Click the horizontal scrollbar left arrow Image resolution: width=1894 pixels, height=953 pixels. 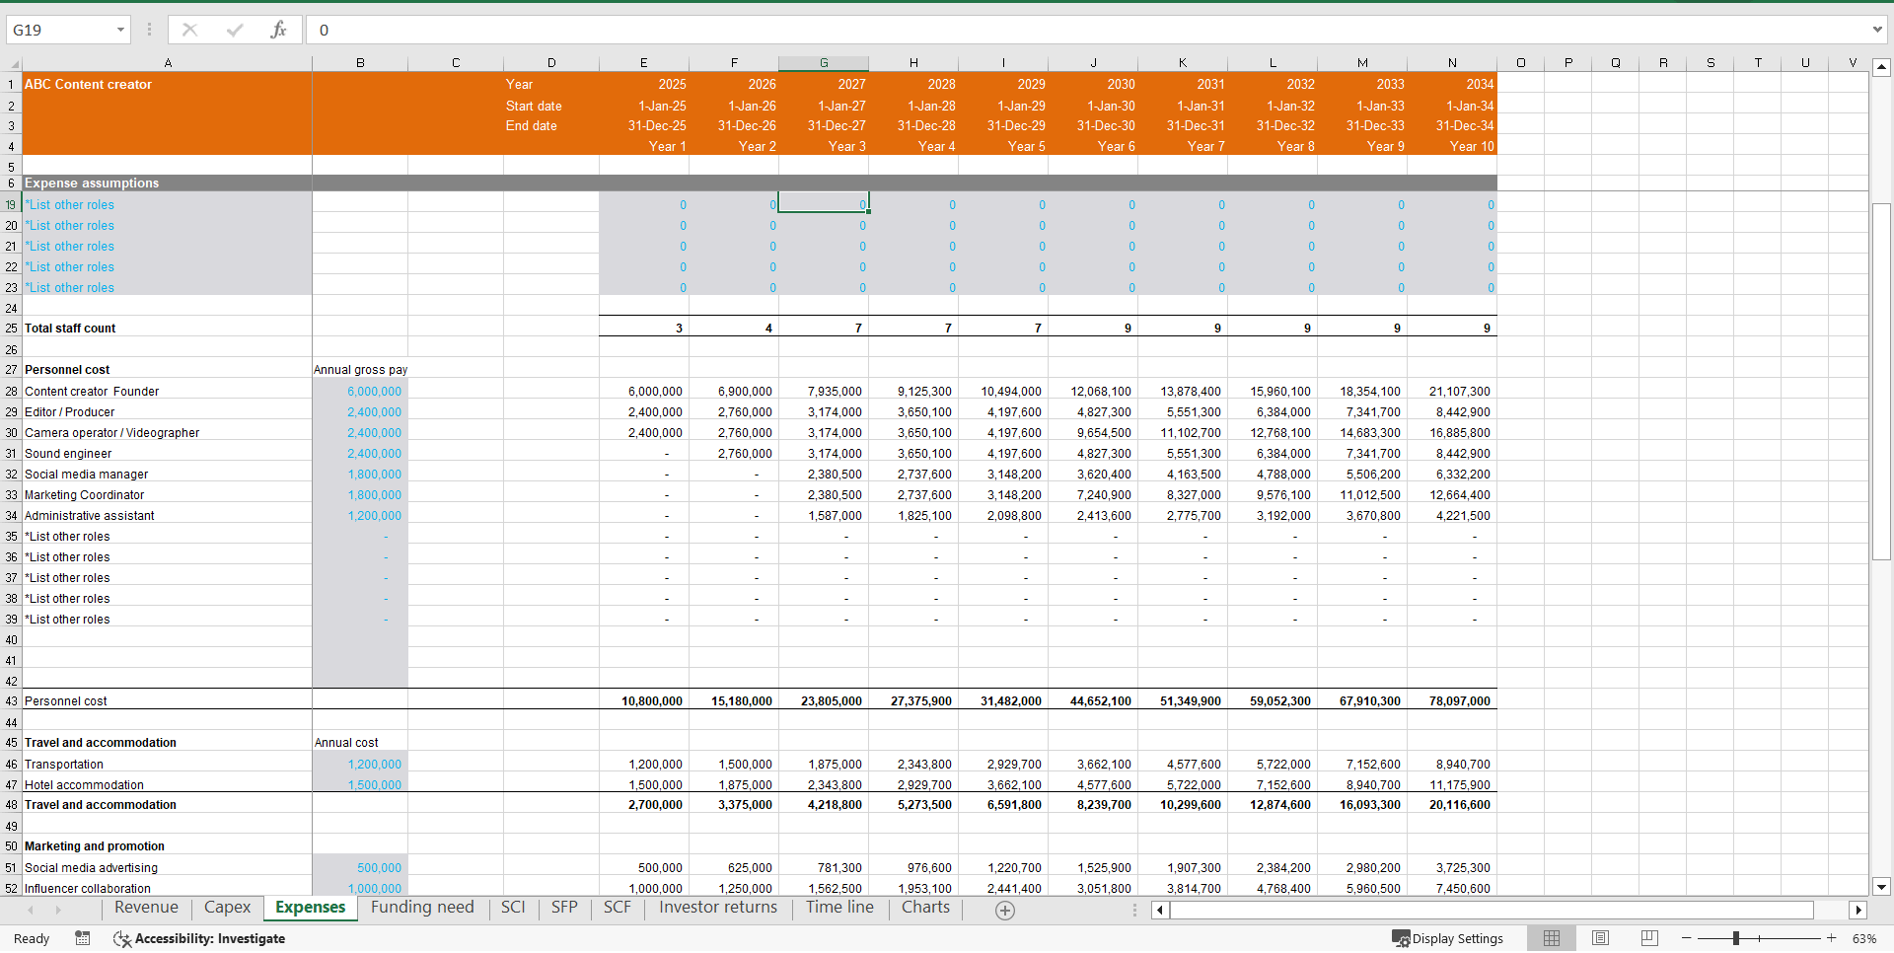(1160, 911)
